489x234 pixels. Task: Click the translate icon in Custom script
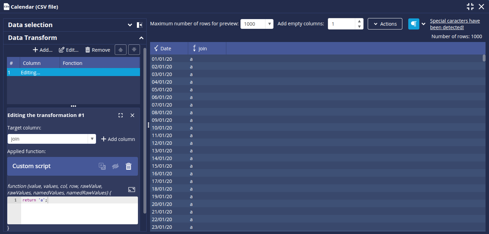[102, 166]
